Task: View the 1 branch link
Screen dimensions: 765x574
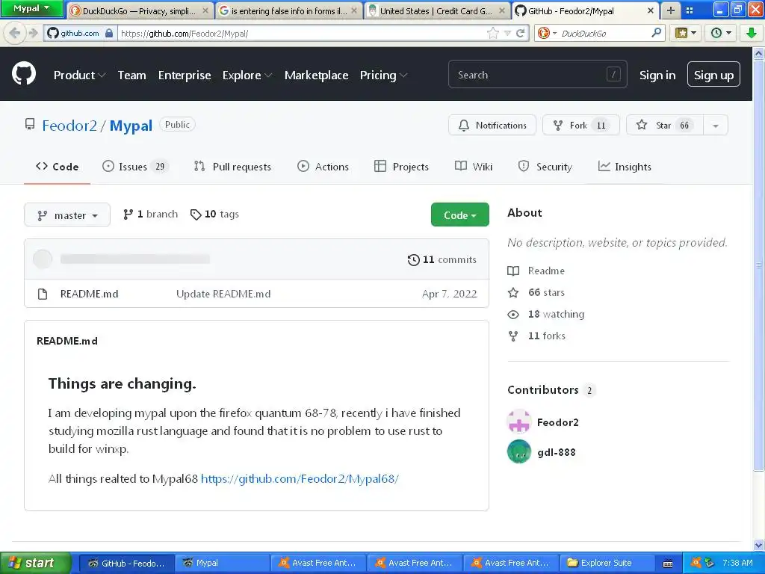Action: pos(150,215)
